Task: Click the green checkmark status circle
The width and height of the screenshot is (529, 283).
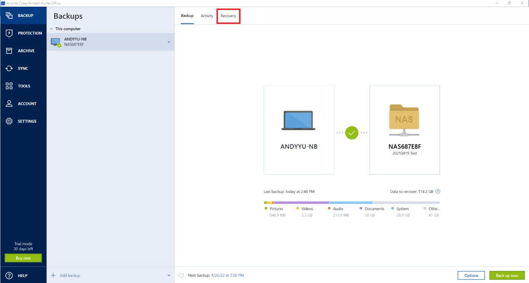Action: click(352, 133)
